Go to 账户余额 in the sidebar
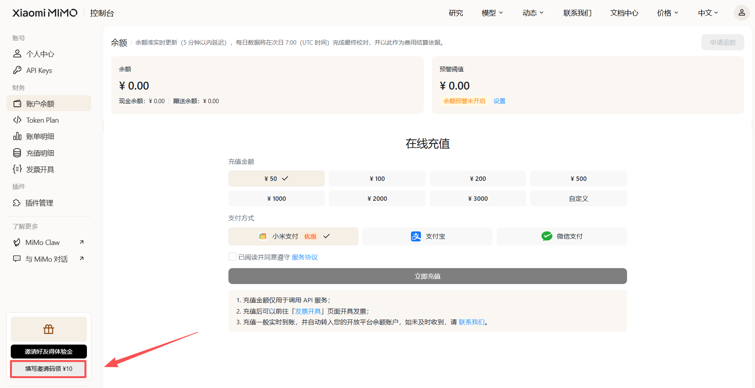The image size is (755, 388). point(49,104)
